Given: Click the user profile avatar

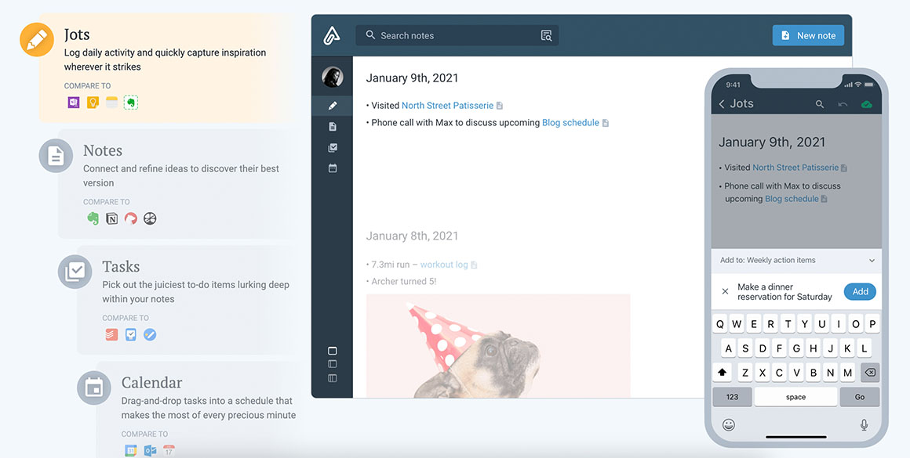Looking at the screenshot, I should [333, 77].
